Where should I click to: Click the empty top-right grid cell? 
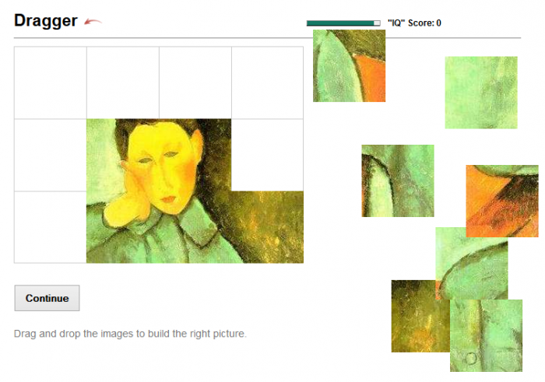(267, 82)
